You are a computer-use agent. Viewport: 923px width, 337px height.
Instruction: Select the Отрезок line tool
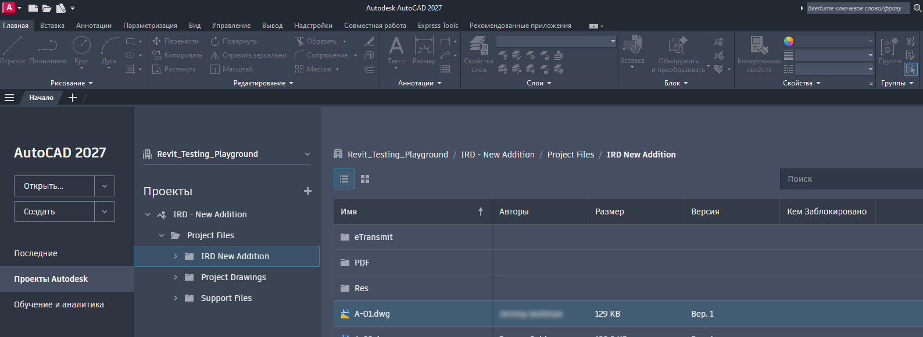point(13,51)
